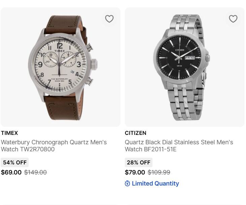The width and height of the screenshot is (246, 205).
Task: Click the crossed-out $149.00 original price
Action: coord(35,172)
